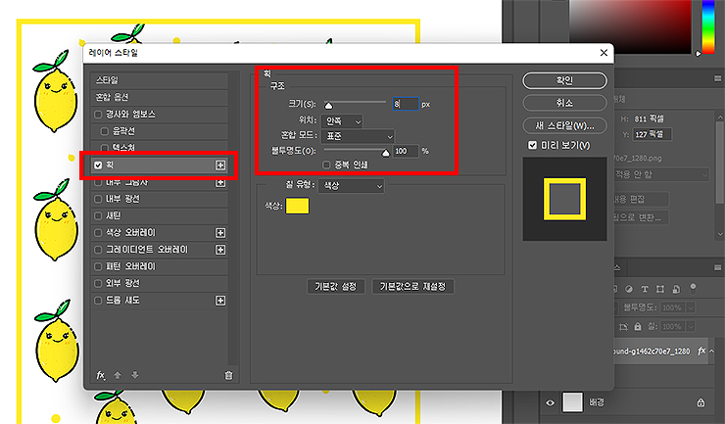Enable the 외부 광선 checkbox
725x424 pixels.
click(x=98, y=283)
